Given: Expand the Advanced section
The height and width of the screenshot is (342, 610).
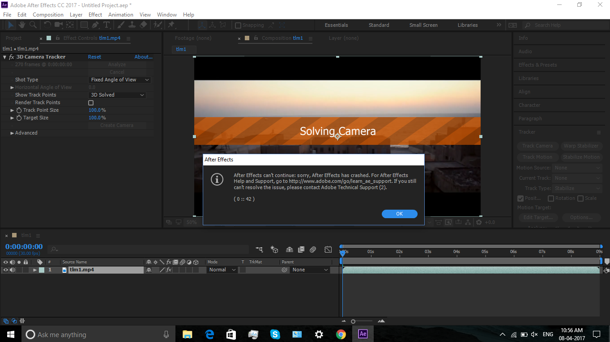Looking at the screenshot, I should tap(12, 133).
